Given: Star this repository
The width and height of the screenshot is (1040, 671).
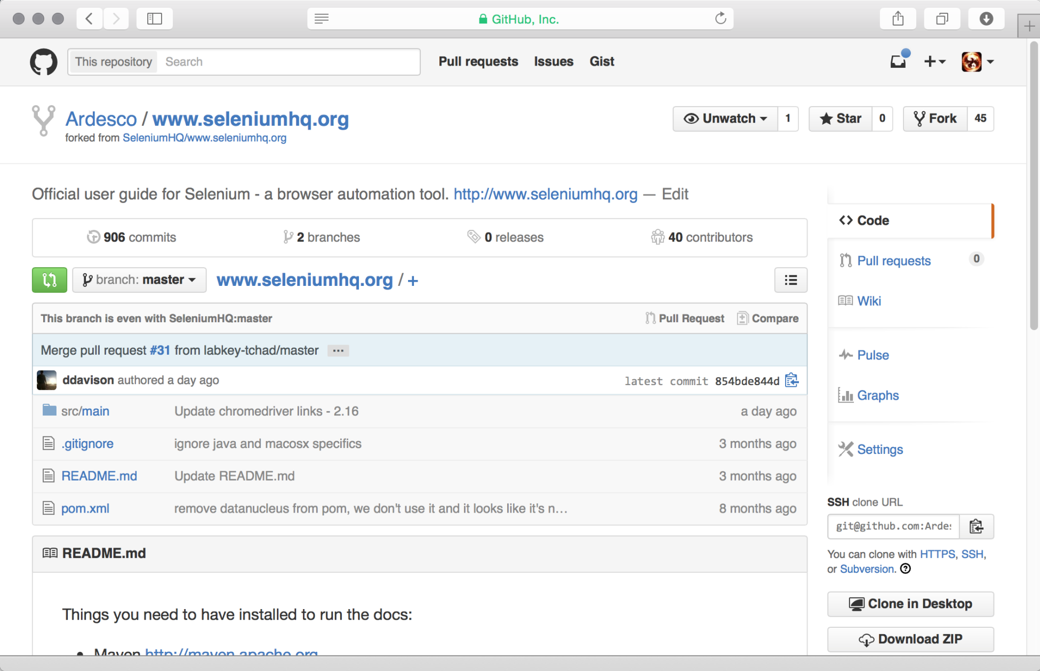Looking at the screenshot, I should tap(841, 118).
